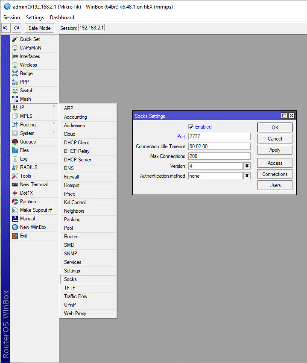Click the Switch icon in sidebar
The image size is (307, 363).
tap(15, 91)
